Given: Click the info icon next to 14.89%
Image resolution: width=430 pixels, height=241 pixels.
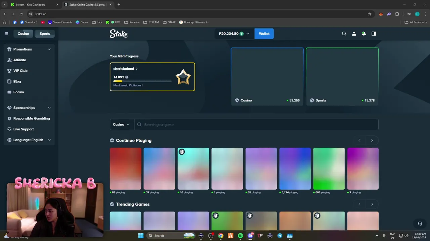Looking at the screenshot, I should (x=127, y=77).
